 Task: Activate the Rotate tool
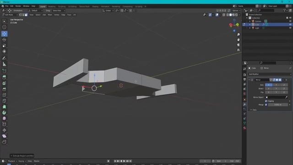click(4, 40)
